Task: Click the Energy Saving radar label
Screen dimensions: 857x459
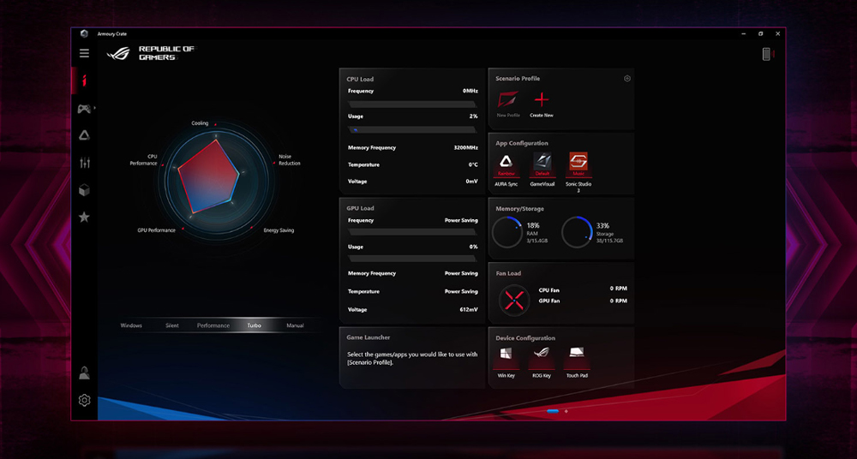Action: click(x=279, y=230)
